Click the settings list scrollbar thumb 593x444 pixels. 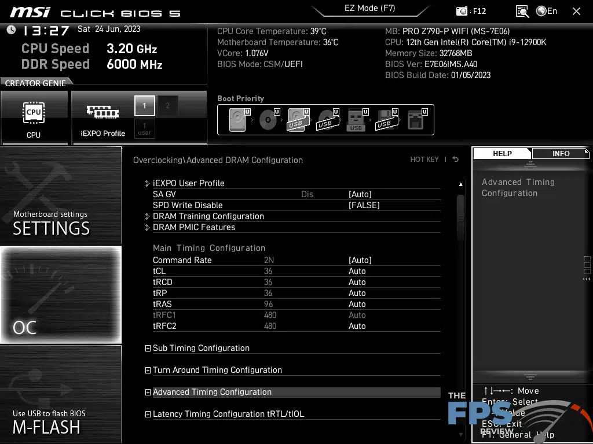coord(460,218)
